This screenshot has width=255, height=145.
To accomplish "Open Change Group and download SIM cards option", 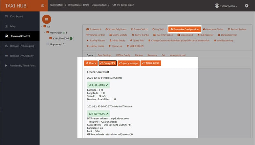I will (179, 41).
